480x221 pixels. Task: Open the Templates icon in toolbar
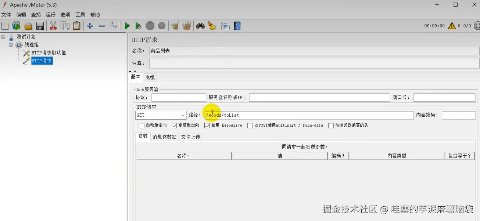click(x=17, y=26)
